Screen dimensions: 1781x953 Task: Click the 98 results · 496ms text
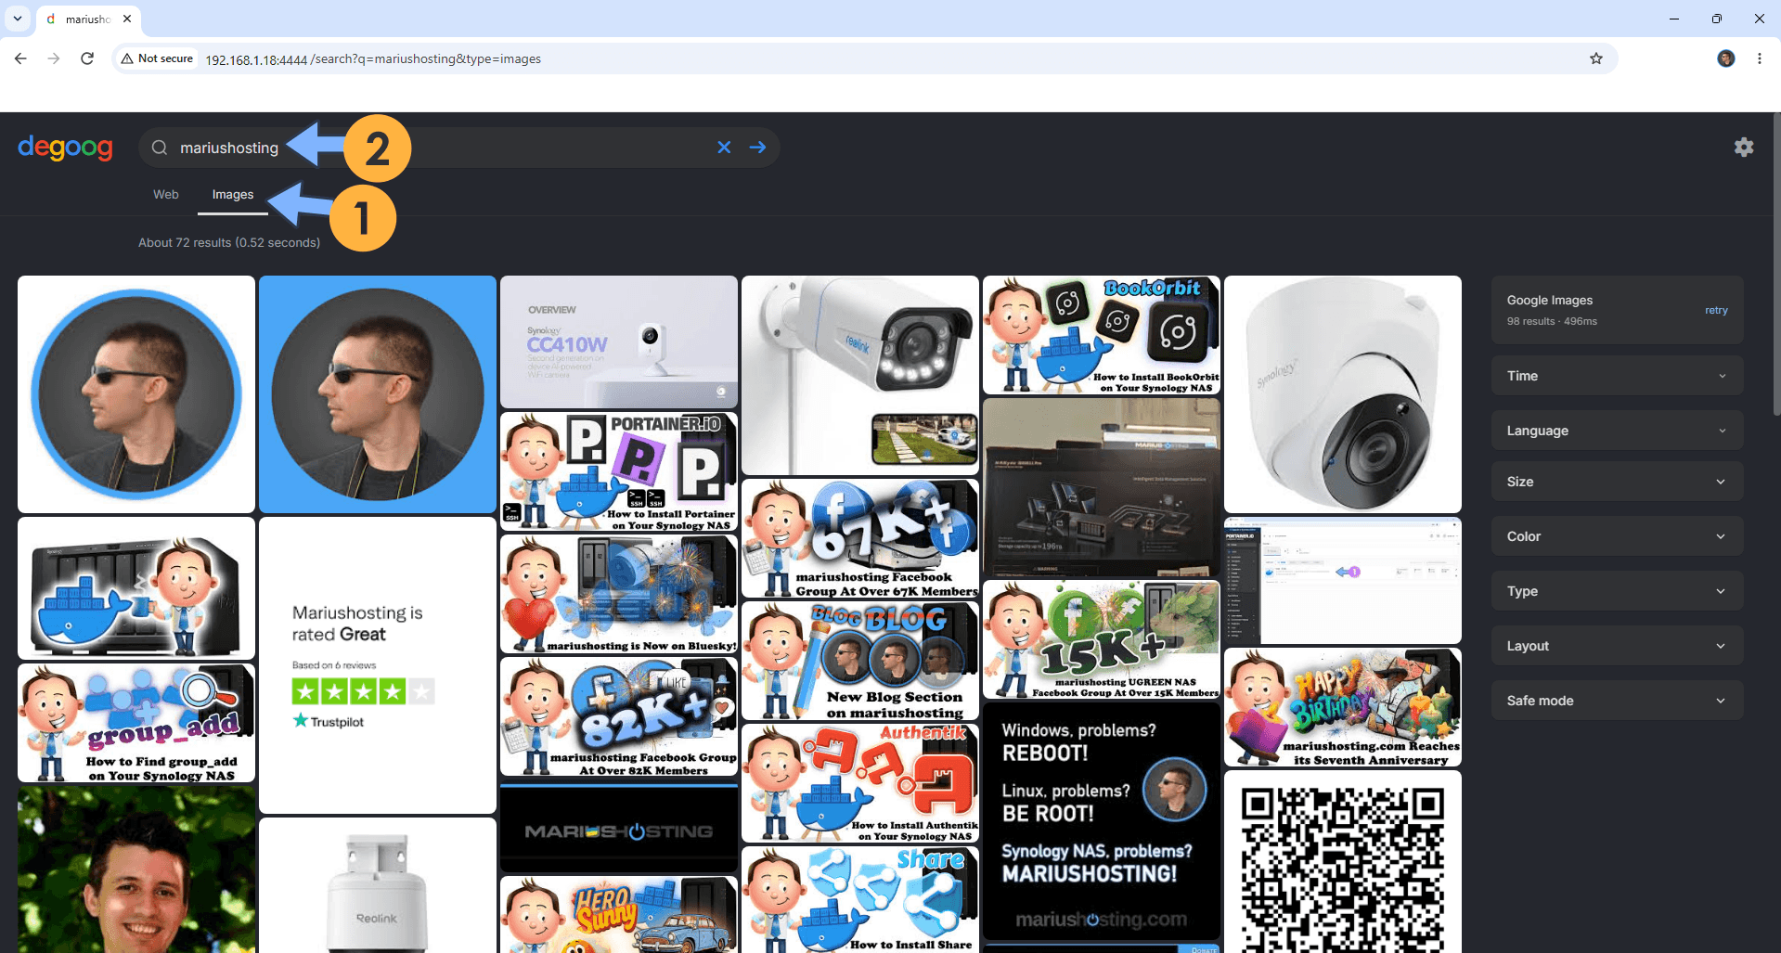pos(1552,321)
